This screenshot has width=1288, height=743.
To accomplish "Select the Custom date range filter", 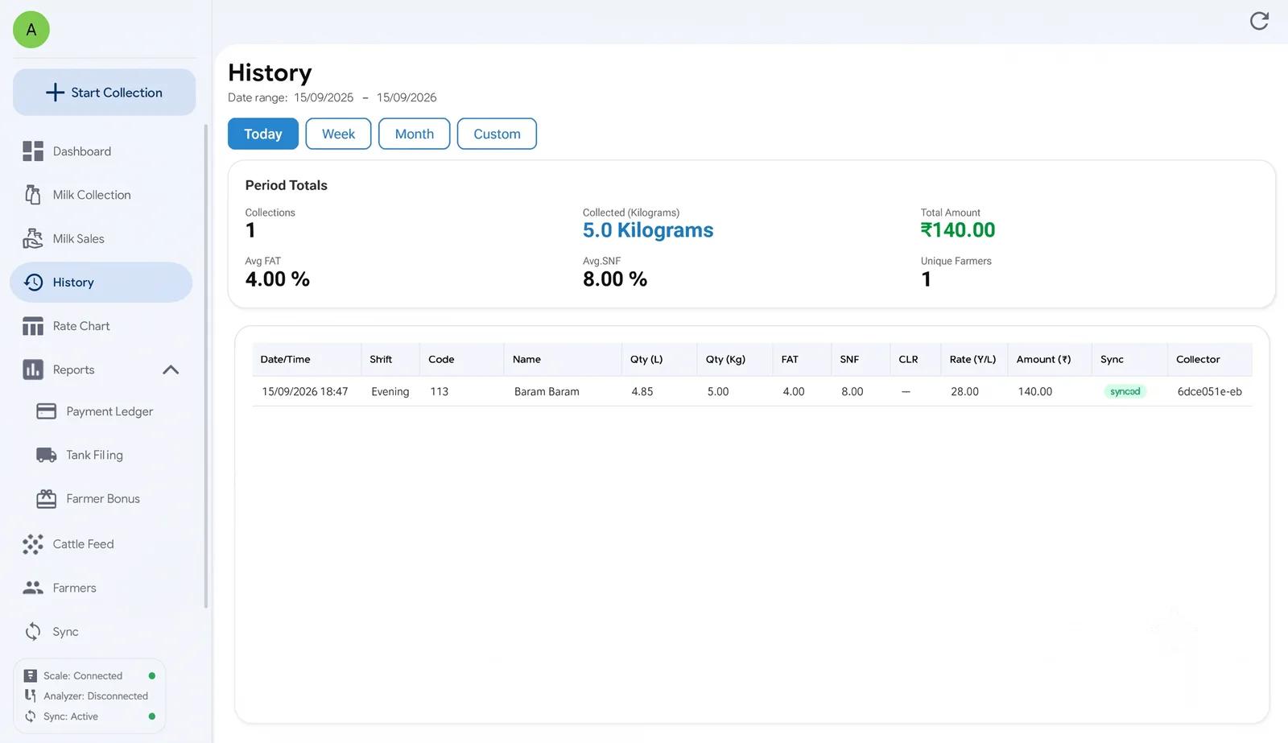I will pos(497,134).
